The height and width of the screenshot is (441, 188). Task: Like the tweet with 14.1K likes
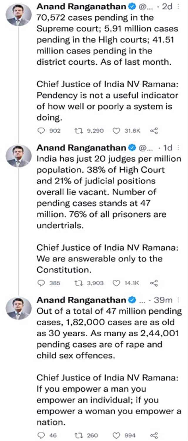(x=117, y=283)
